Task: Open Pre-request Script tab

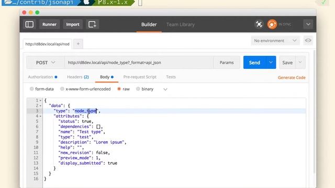Action: (140, 77)
